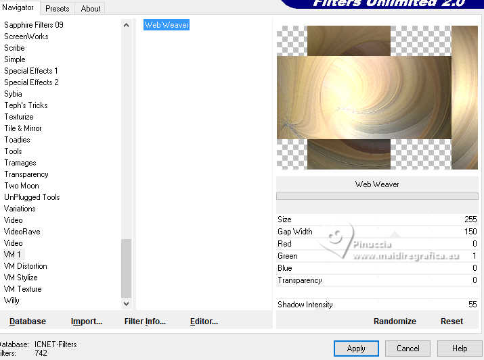Select Teph's Tricks category
Image resolution: width=484 pixels, height=360 pixels.
click(26, 105)
